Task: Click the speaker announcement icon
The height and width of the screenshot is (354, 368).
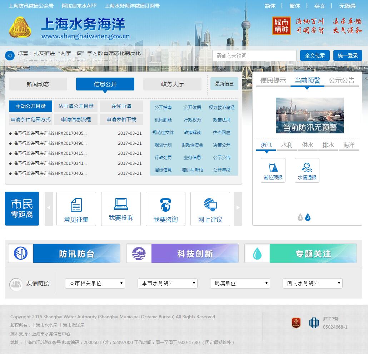Action: [10, 56]
